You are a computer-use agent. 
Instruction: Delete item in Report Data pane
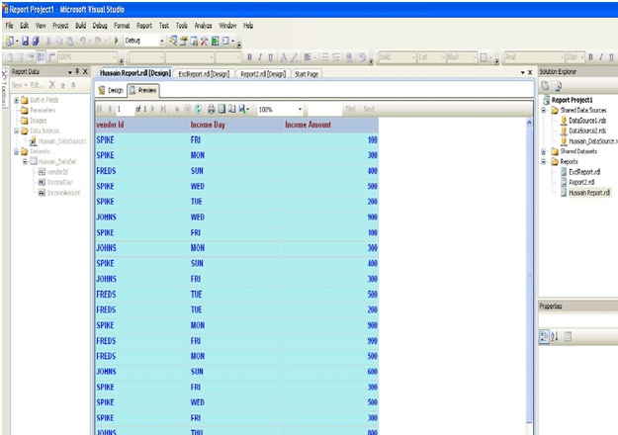click(x=52, y=85)
